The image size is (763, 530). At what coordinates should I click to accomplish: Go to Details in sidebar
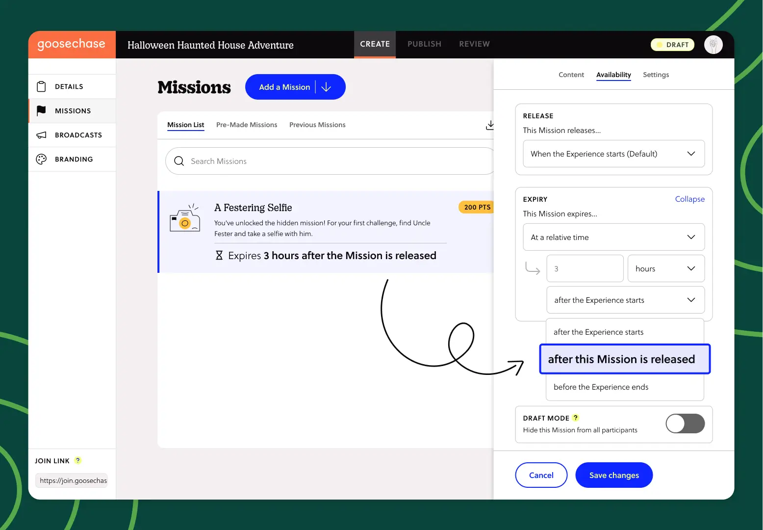72,86
